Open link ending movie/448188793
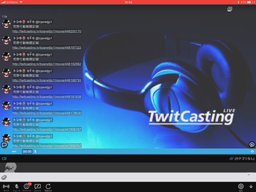This screenshot has height=192, width=256. coord(47,80)
